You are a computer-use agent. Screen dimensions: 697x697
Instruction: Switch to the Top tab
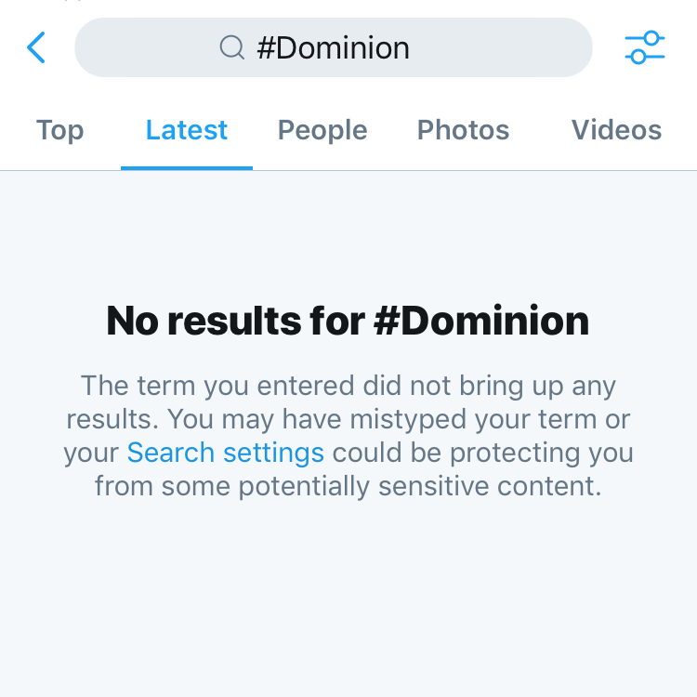click(x=59, y=130)
